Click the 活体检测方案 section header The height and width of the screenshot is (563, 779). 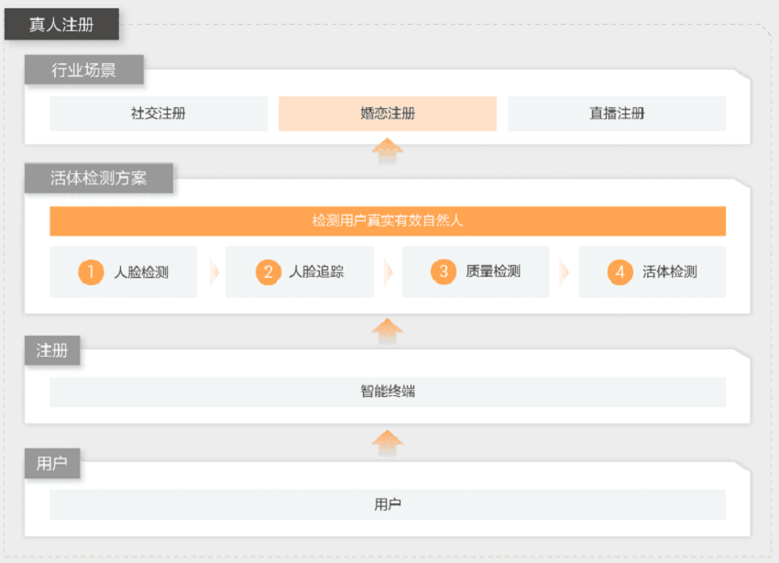pos(99,178)
